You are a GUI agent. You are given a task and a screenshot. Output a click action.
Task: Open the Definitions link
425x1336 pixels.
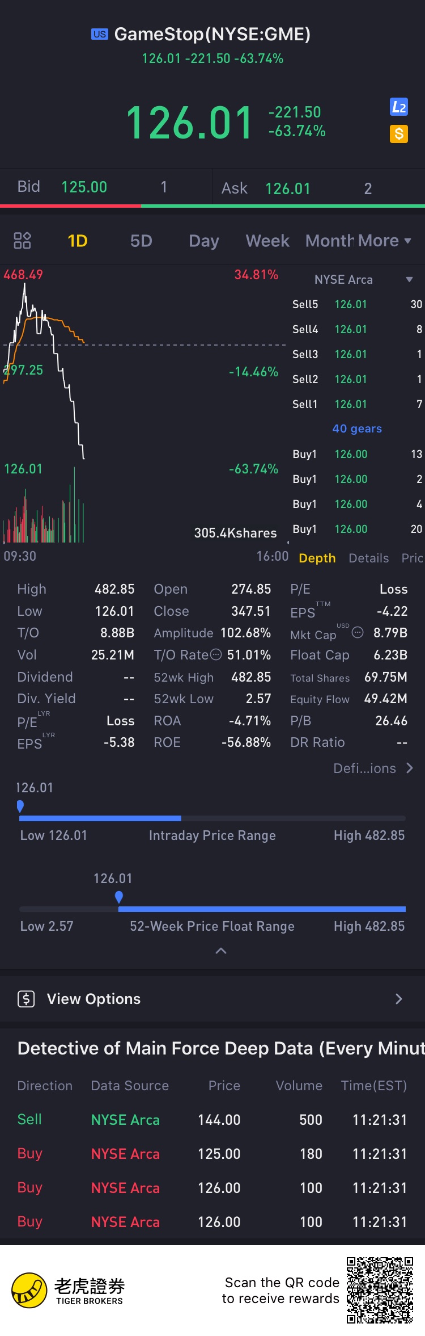pos(373,768)
